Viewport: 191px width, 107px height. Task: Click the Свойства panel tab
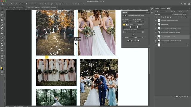(x=125, y=12)
